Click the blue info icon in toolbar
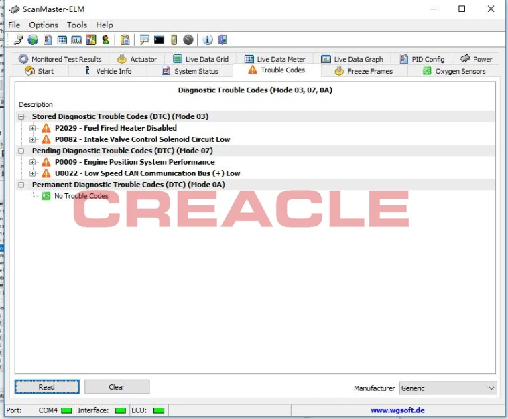The height and width of the screenshot is (419, 508). [x=207, y=39]
